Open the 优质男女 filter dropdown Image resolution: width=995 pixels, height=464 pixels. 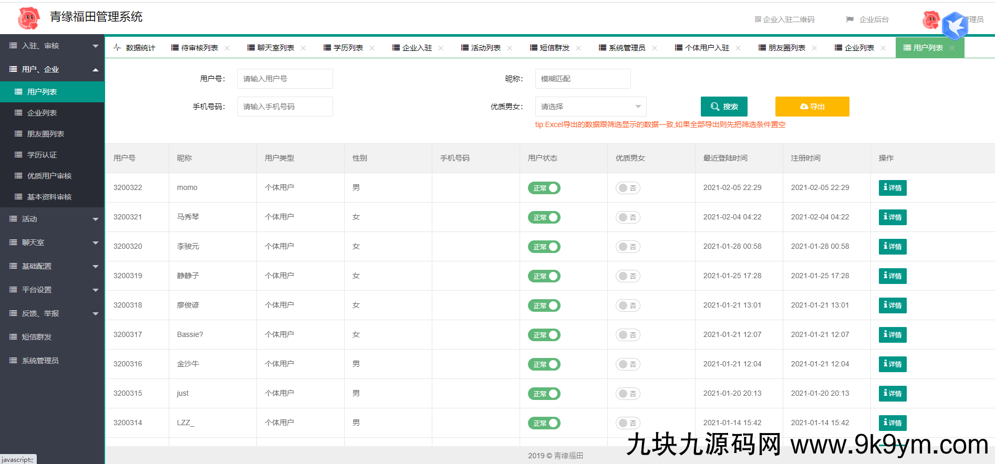click(x=590, y=107)
